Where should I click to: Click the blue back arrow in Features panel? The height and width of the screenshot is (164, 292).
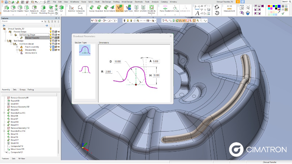pos(4,26)
